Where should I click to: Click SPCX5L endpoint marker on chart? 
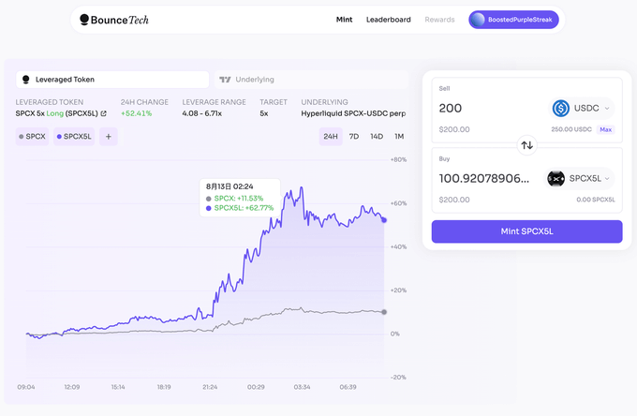[384, 220]
